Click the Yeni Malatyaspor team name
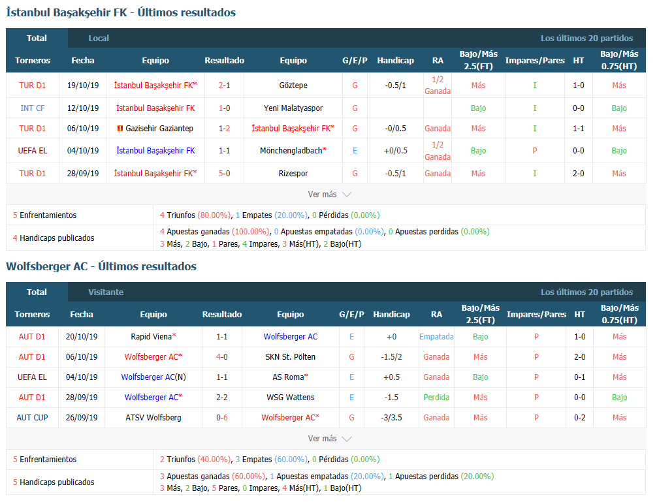The image size is (659, 502). click(x=293, y=108)
